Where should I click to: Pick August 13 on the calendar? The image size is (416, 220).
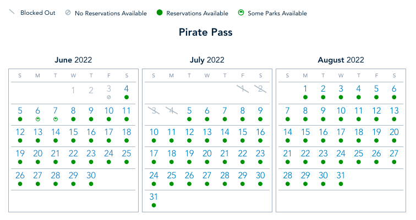[394, 110]
